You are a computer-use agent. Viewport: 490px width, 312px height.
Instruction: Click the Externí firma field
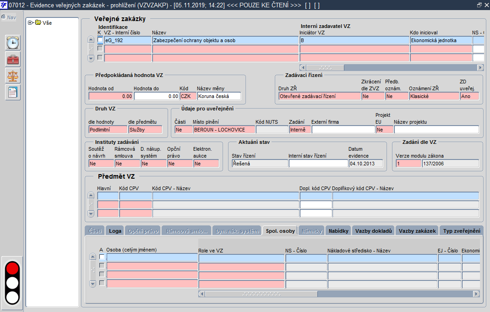(x=343, y=130)
